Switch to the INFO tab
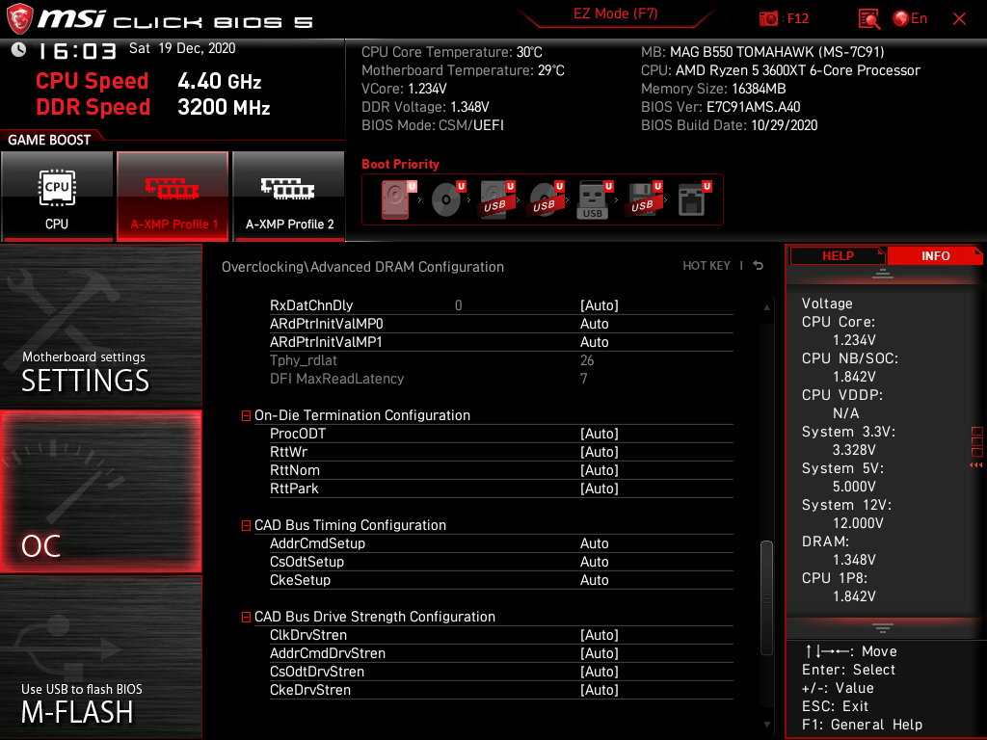987x740 pixels. coord(935,255)
